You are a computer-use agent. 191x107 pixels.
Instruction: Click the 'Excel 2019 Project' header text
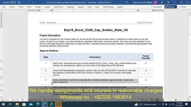145,23
